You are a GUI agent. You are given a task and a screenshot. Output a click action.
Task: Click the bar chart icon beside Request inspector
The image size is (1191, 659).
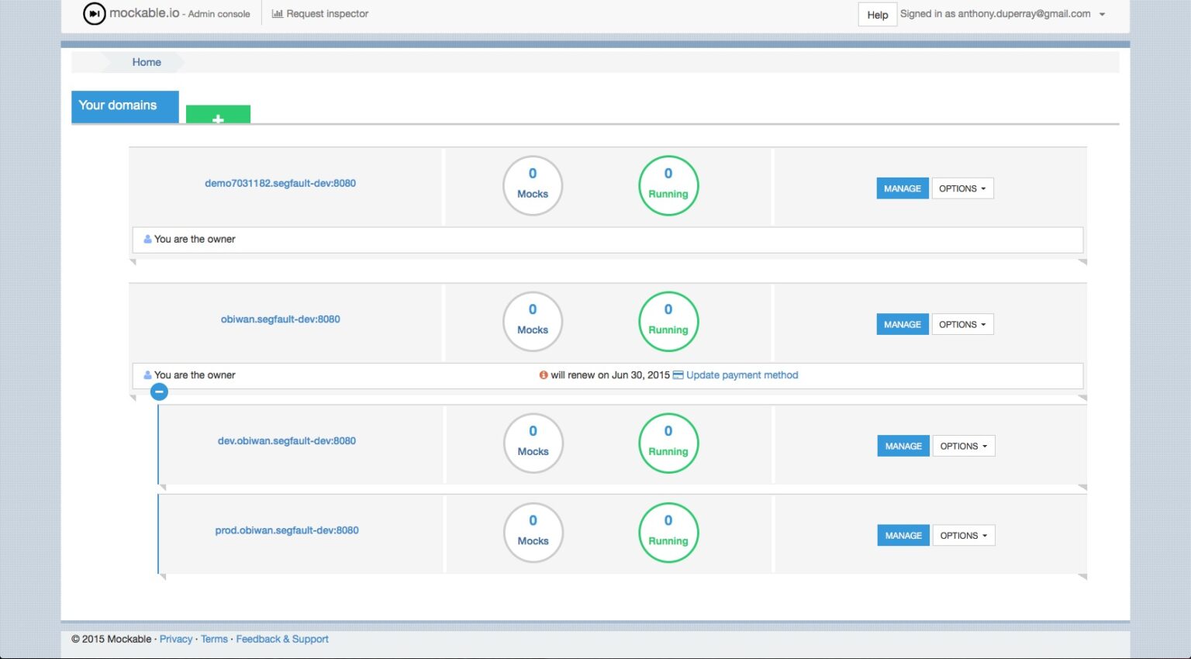(278, 13)
